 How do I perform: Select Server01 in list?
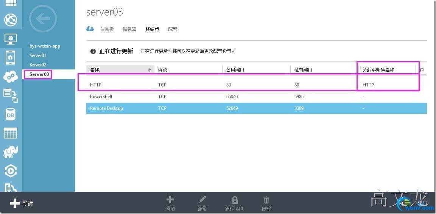[x=38, y=55]
